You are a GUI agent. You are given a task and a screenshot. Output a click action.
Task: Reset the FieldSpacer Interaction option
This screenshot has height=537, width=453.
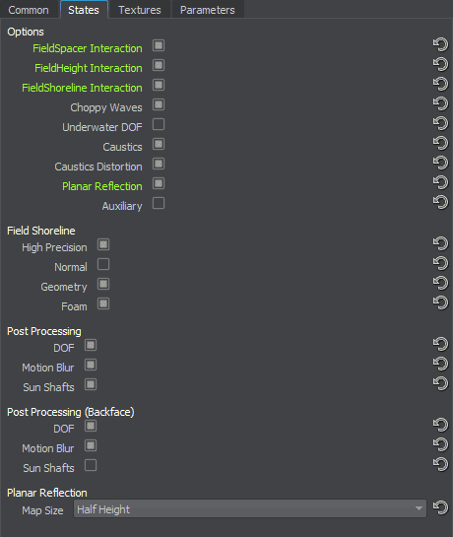[440, 44]
